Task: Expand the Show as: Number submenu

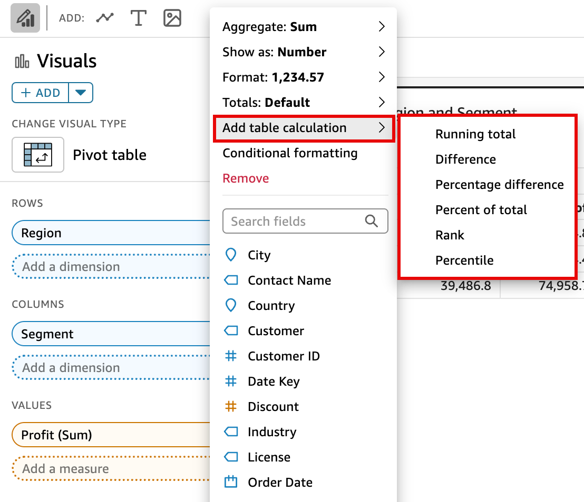Action: coord(304,52)
